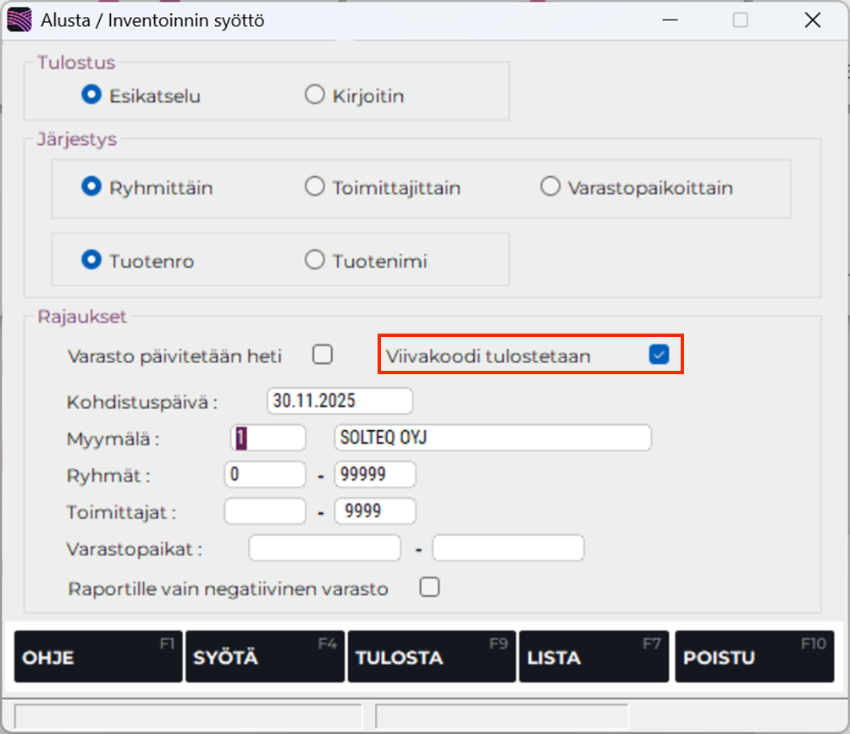Select Varastopaikoittain sort order
This screenshot has height=734, width=850.
coord(550,187)
